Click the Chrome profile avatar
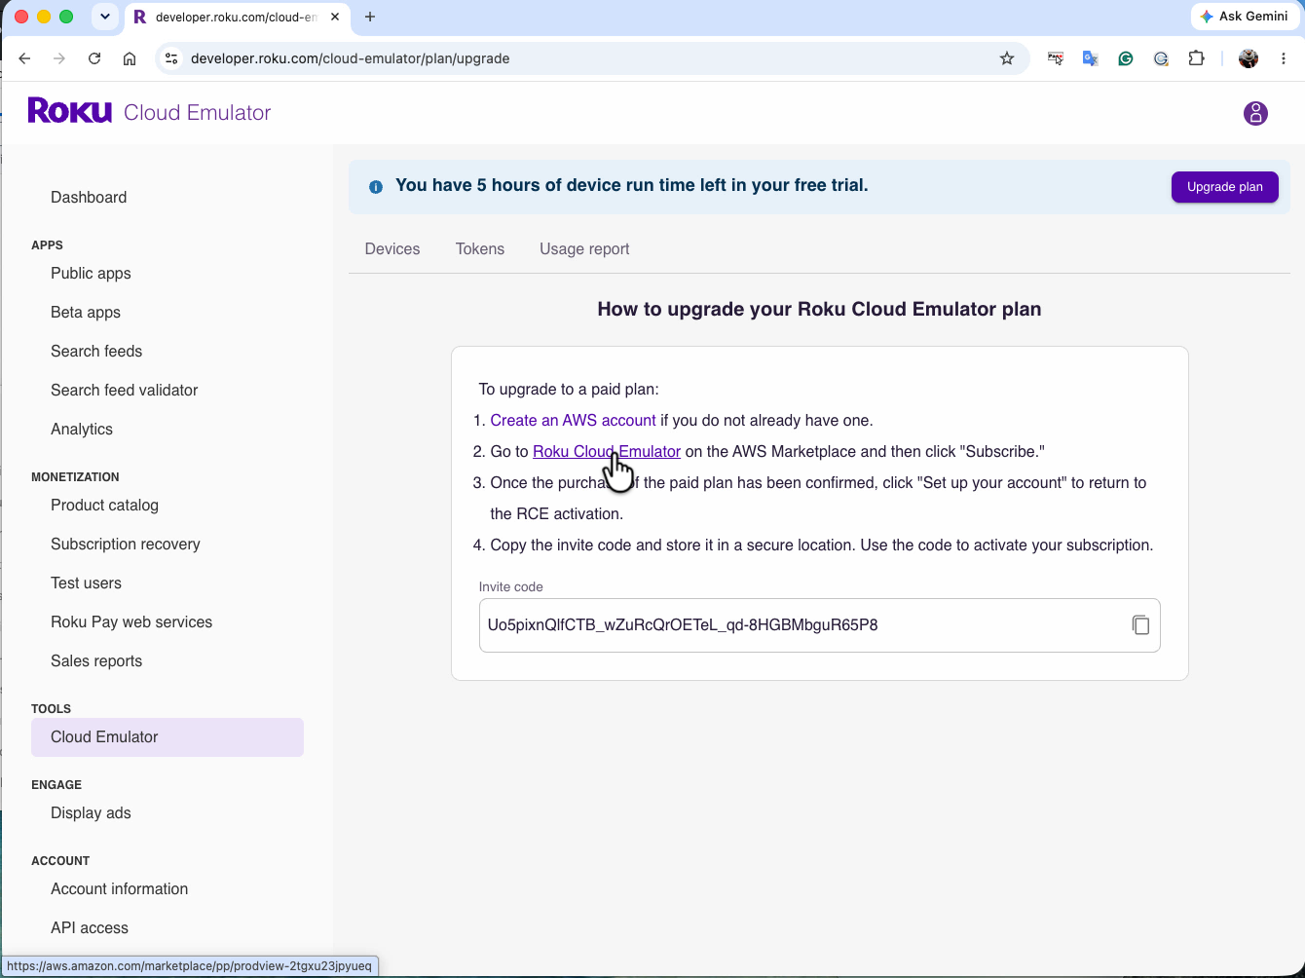The width and height of the screenshot is (1305, 978). pyautogui.click(x=1249, y=58)
